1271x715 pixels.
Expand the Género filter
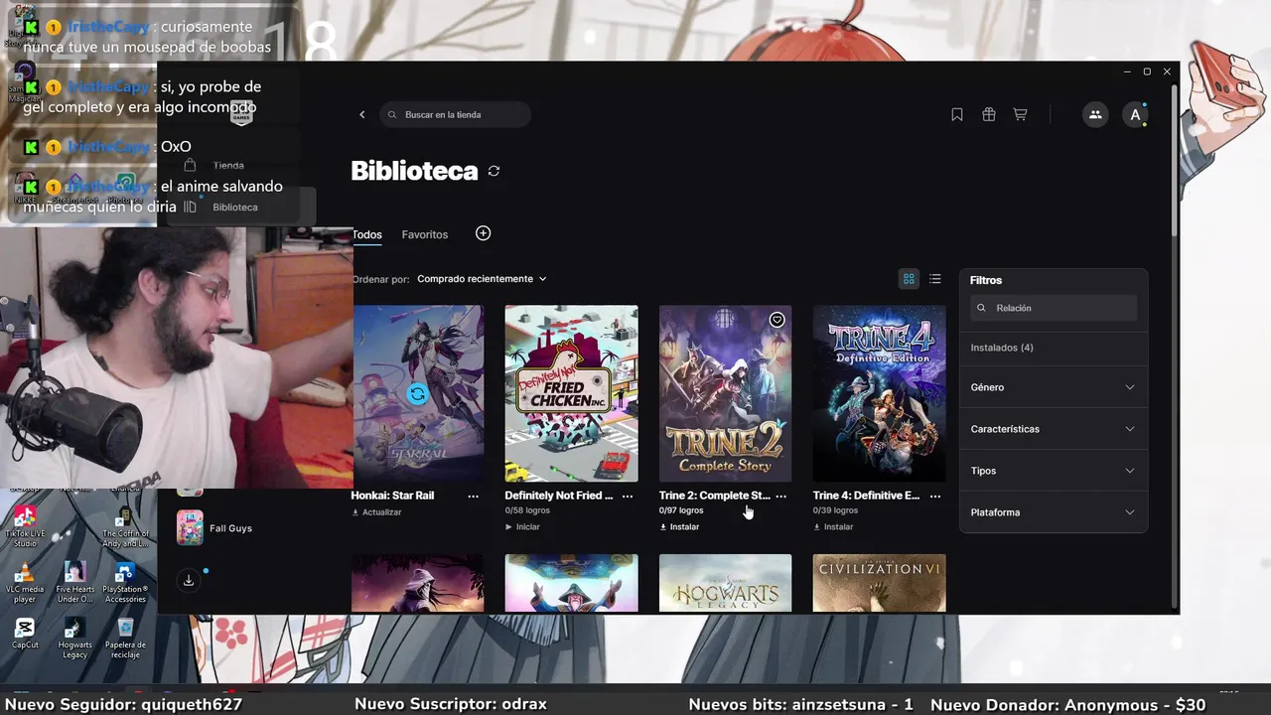1053,387
